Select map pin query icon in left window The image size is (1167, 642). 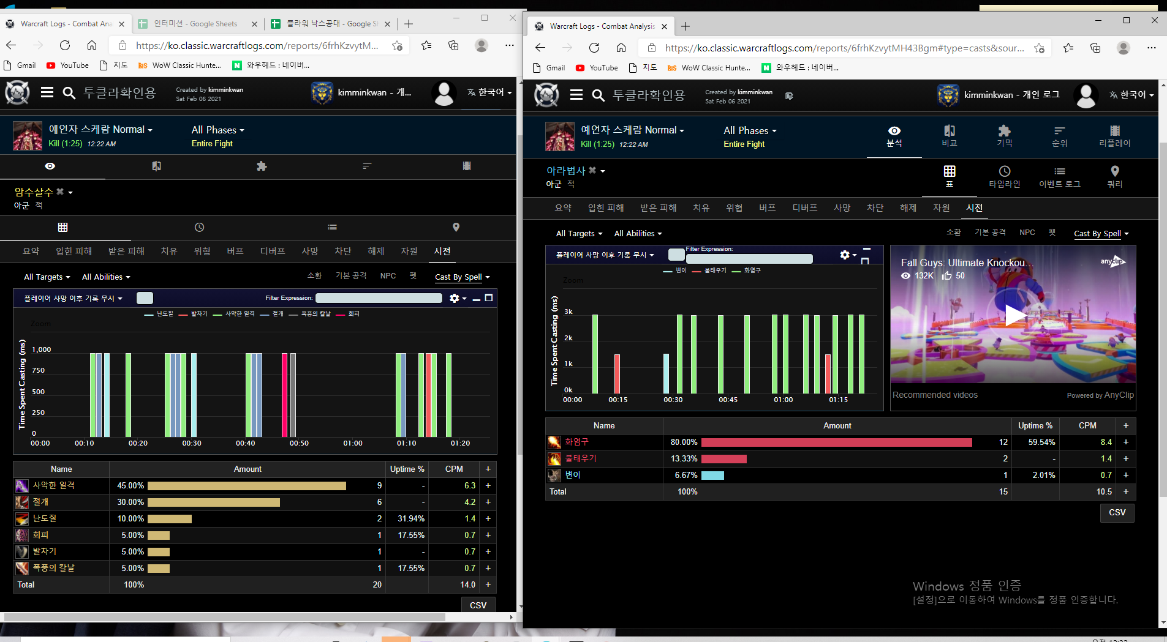click(x=456, y=227)
